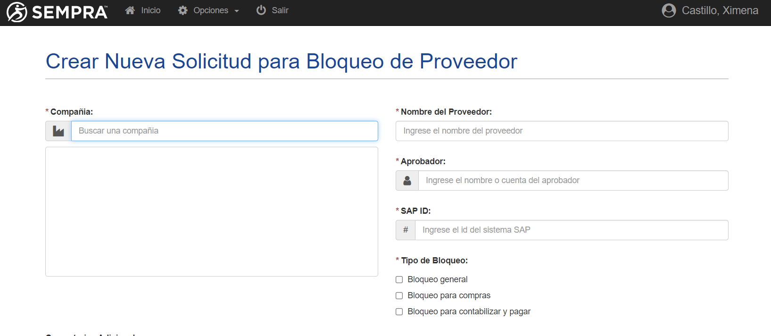The height and width of the screenshot is (336, 771).
Task: Click the Nombre del Proveedor input field
Action: point(562,131)
